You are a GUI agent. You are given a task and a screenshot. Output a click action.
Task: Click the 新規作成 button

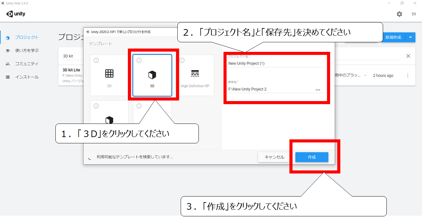click(393, 37)
